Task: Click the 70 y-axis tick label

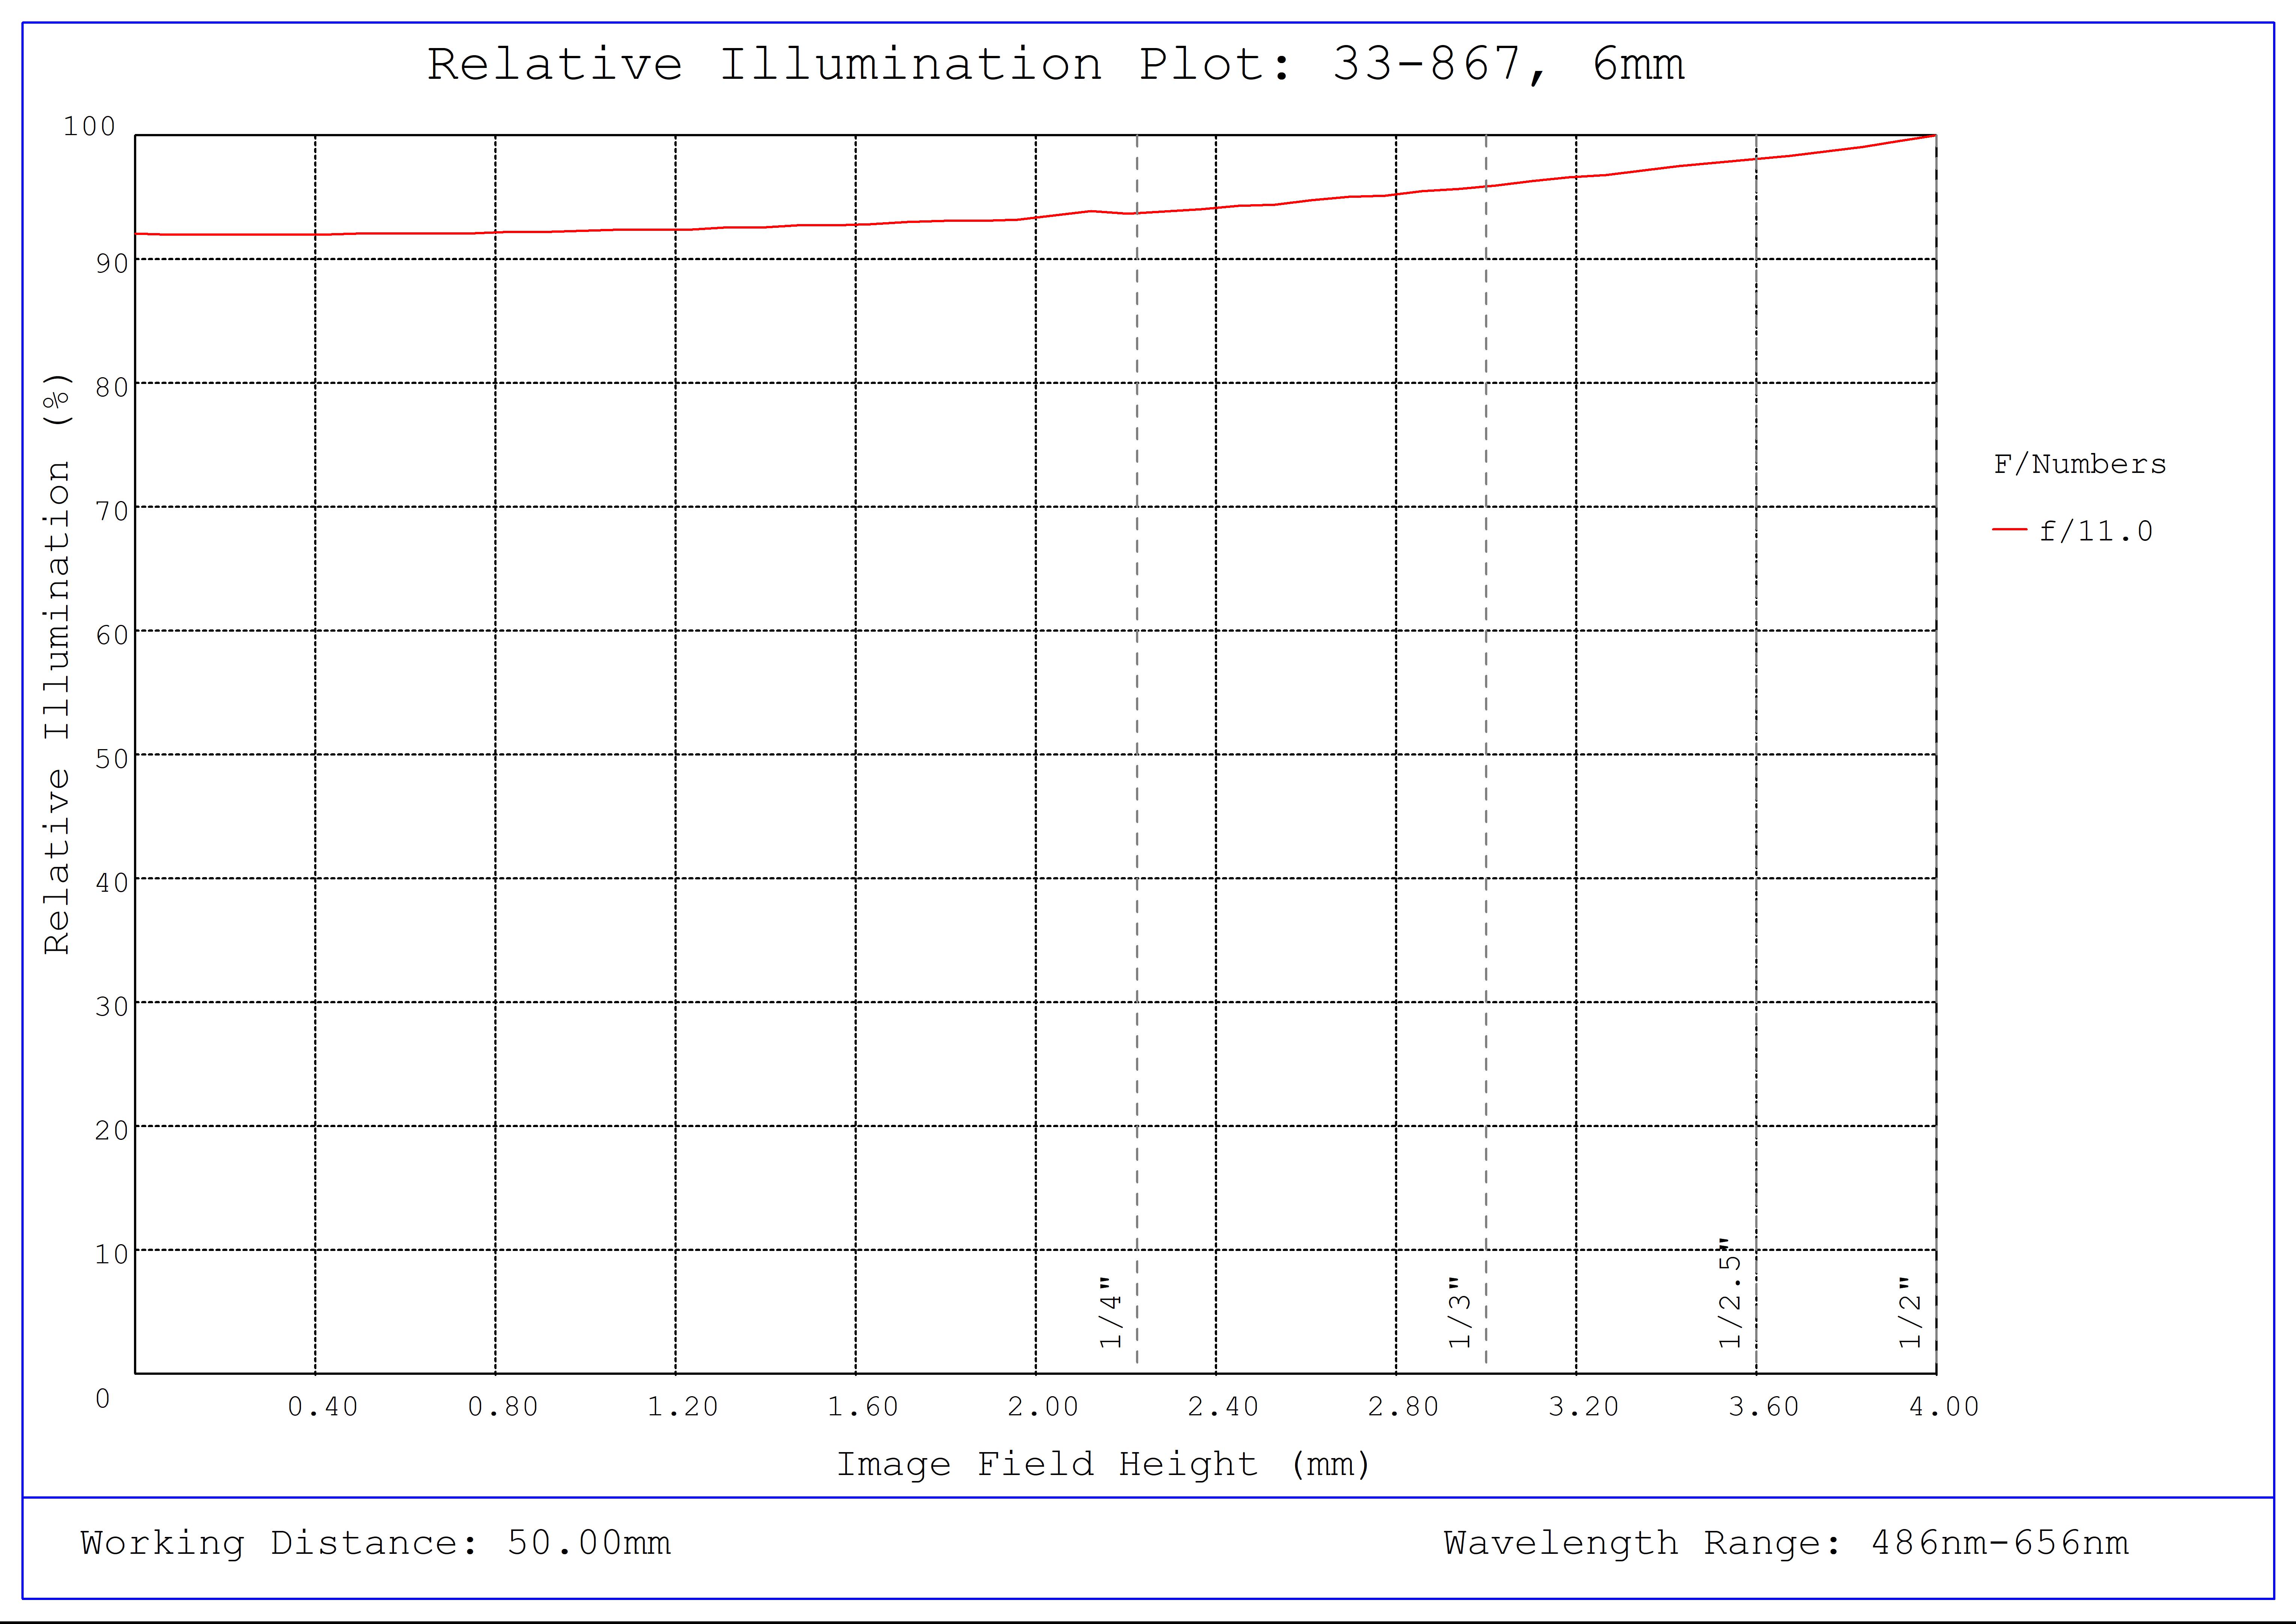Action: pos(112,511)
